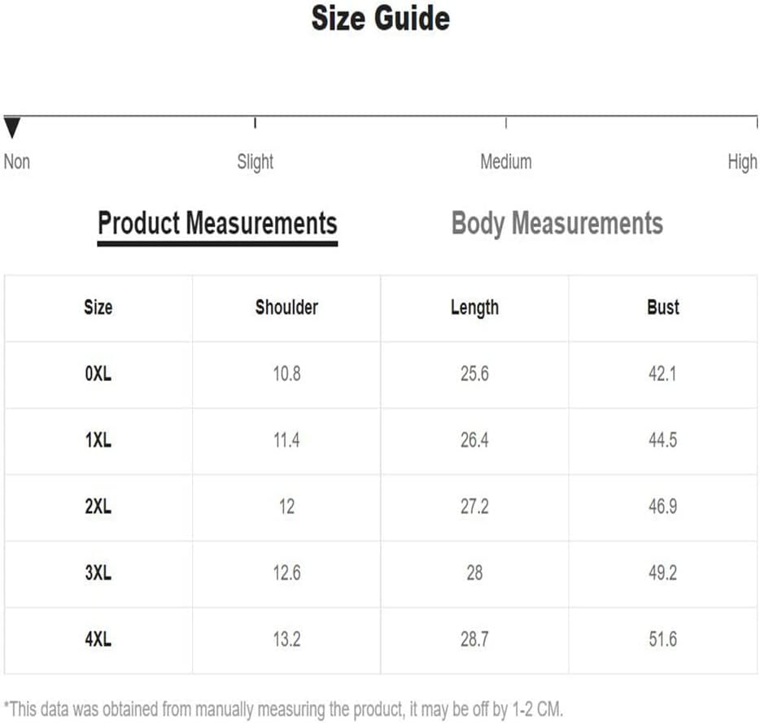Select the Length column header
The height and width of the screenshot is (723, 760).
(x=474, y=308)
